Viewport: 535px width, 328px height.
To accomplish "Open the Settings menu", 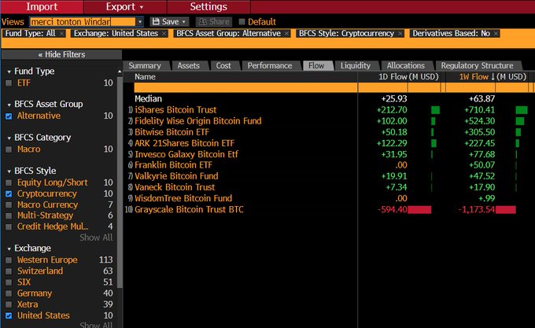I will [208, 6].
